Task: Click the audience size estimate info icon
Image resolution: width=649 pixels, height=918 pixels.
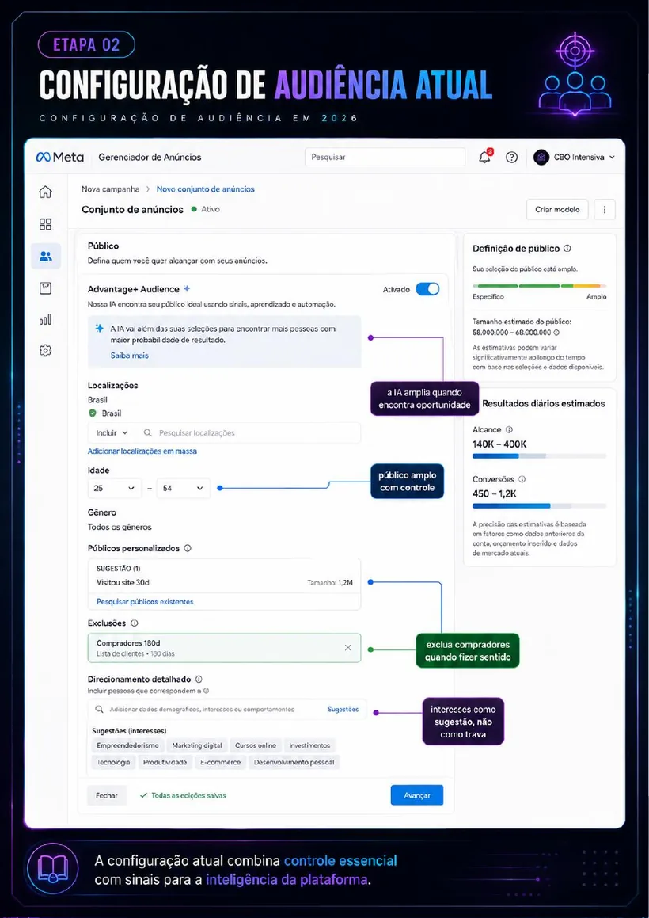Action: click(556, 333)
